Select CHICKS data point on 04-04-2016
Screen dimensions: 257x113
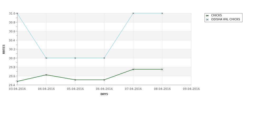point(46,75)
